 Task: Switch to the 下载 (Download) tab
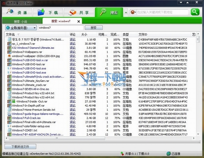48,13
